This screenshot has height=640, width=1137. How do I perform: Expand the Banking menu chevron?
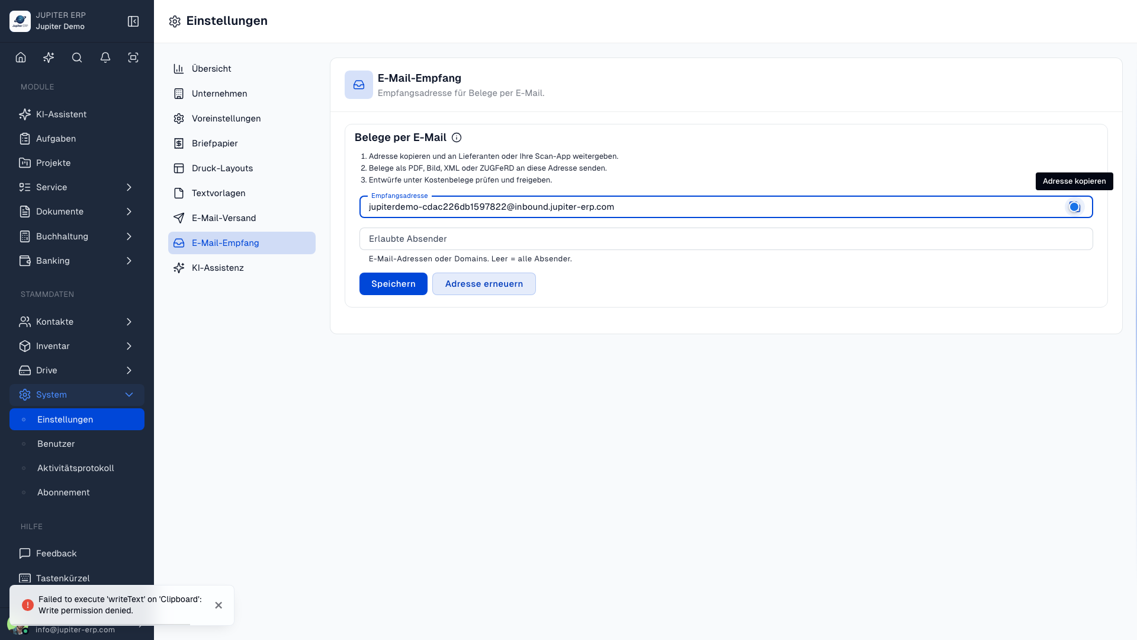129,261
